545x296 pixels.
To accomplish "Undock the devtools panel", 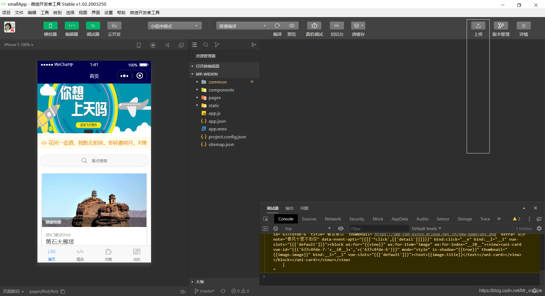I will 539,219.
